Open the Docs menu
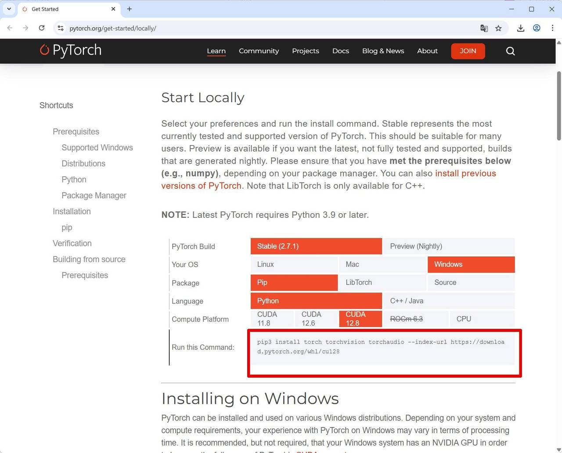562x453 pixels. [x=341, y=51]
